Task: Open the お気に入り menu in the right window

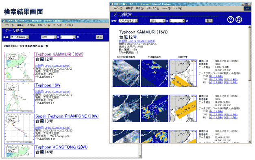Action: click(153, 8)
